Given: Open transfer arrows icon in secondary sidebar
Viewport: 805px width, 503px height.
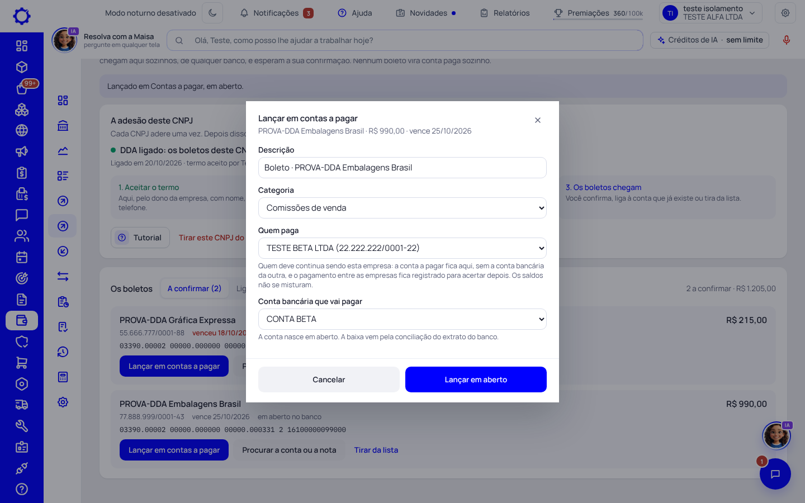Looking at the screenshot, I should [63, 277].
